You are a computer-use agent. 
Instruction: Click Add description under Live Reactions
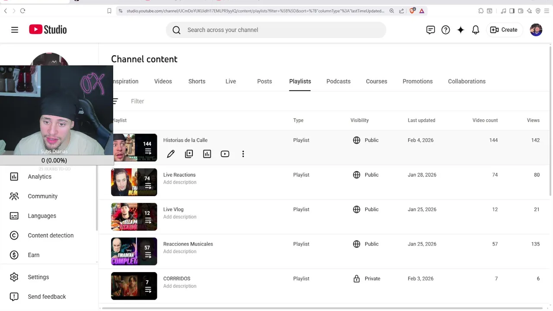coord(180,182)
